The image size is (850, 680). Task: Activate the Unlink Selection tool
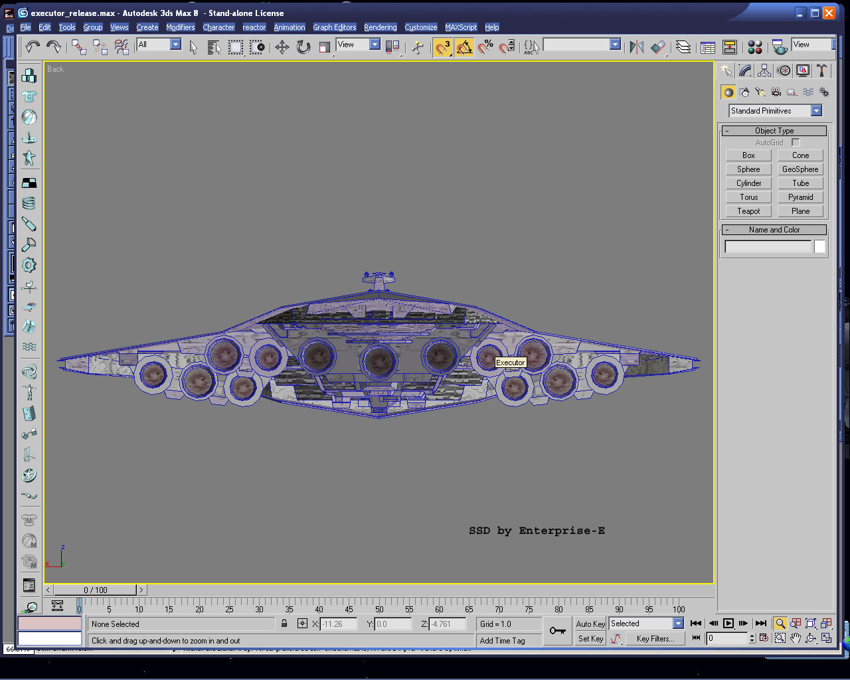100,46
